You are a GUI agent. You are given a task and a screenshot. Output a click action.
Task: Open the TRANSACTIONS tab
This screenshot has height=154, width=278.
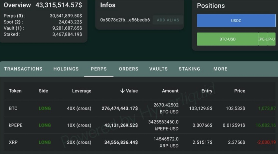[23, 69]
